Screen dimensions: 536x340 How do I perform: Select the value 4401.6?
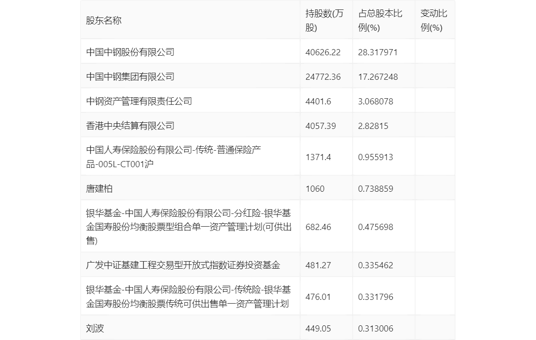[x=318, y=102]
